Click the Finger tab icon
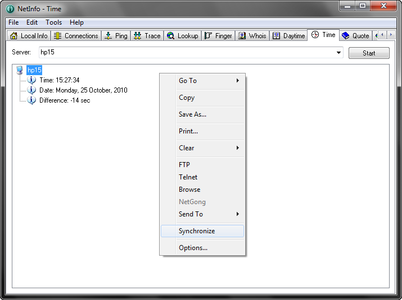This screenshot has height=300, width=402. [x=209, y=36]
